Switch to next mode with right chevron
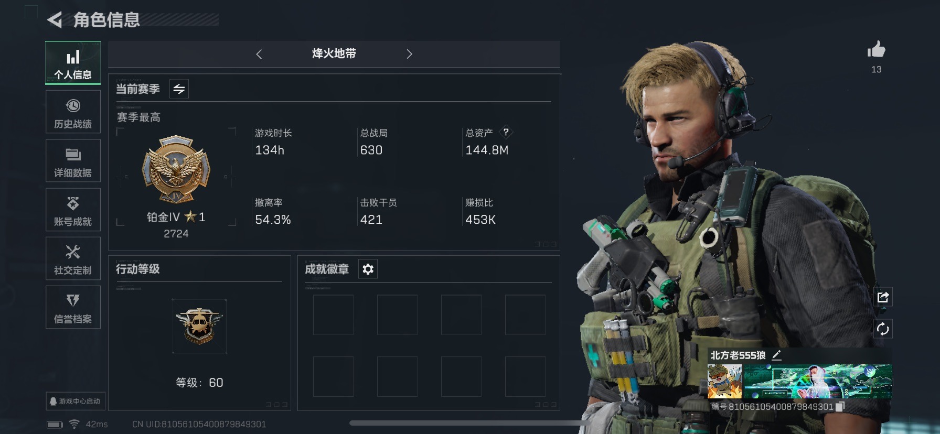 click(x=410, y=54)
